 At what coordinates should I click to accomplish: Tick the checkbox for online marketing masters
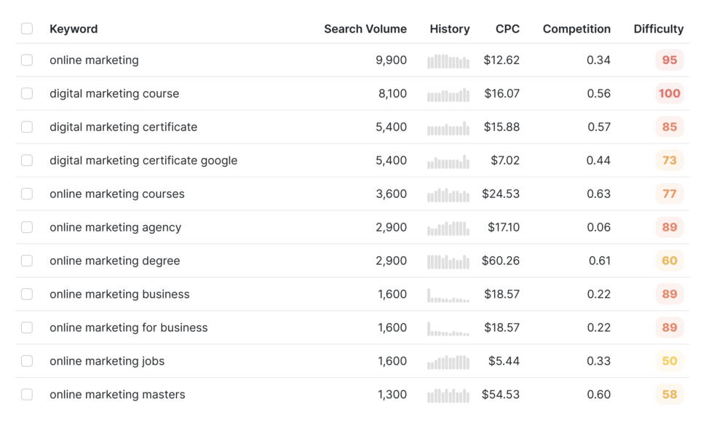click(27, 394)
